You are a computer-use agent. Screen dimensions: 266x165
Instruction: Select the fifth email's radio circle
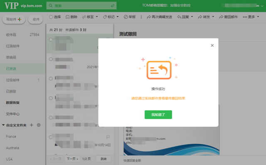[51, 117]
